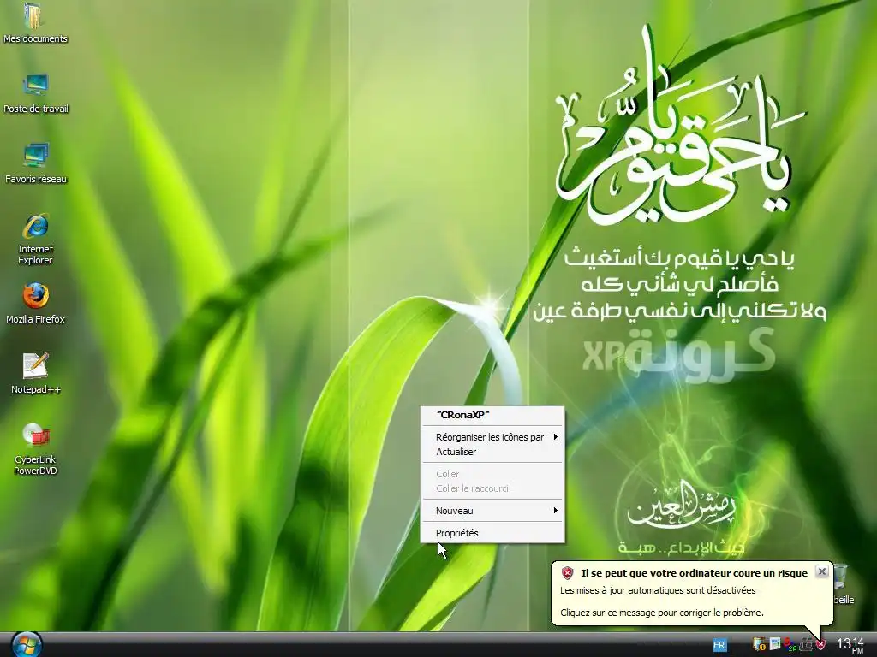Viewport: 877px width, 657px height.
Task: Select the Poste de travail desktop icon
Action: pyautogui.click(x=36, y=93)
